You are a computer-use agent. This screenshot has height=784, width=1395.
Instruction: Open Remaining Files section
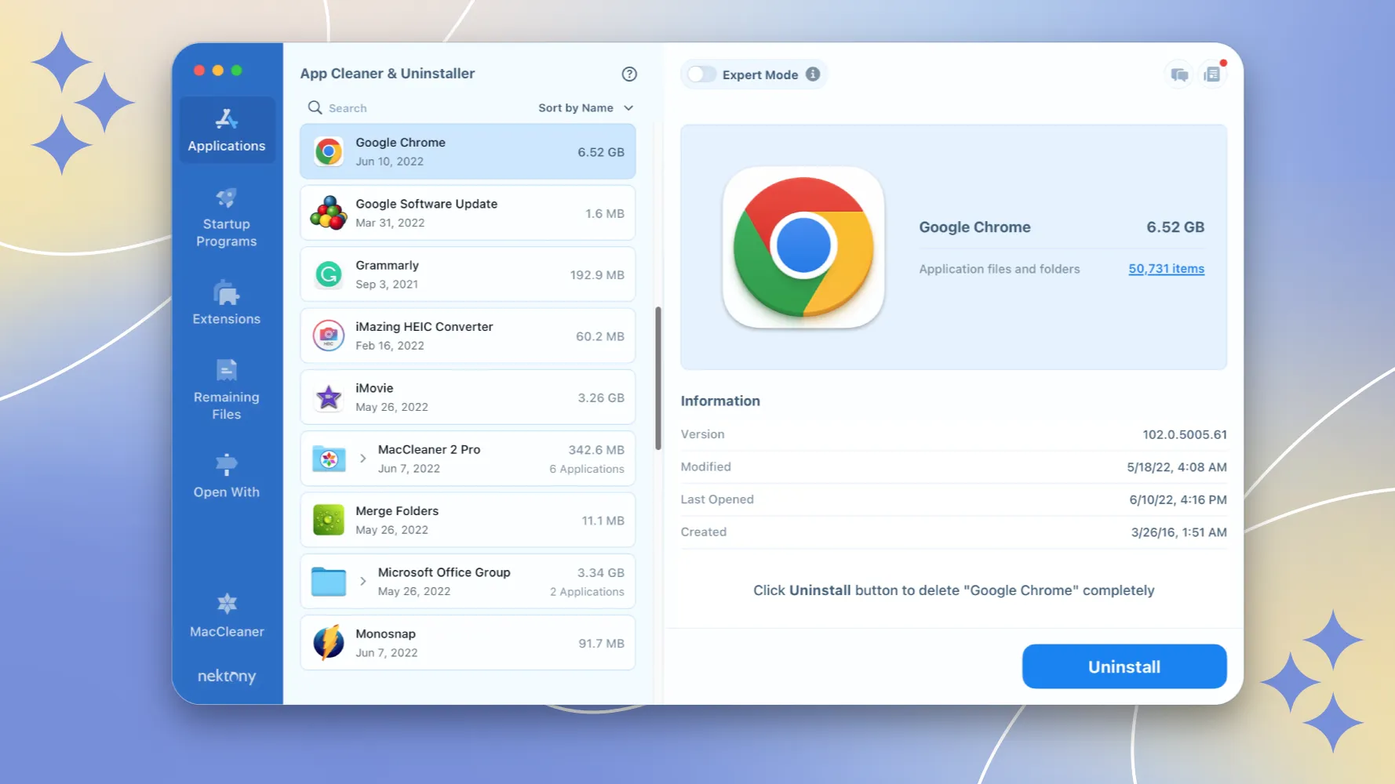[227, 390]
